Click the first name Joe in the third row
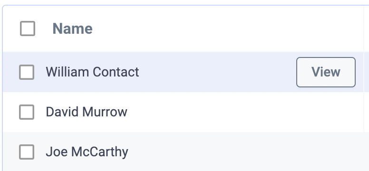Screen dimensions: 369x171 (57, 152)
